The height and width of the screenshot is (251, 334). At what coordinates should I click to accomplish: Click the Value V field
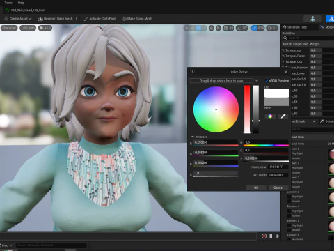(266, 158)
